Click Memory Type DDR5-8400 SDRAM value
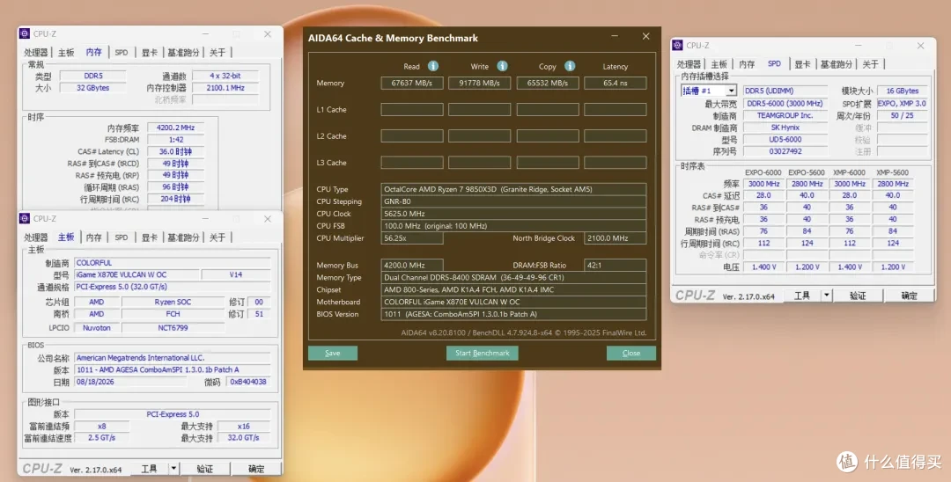The image size is (951, 482). 513,277
